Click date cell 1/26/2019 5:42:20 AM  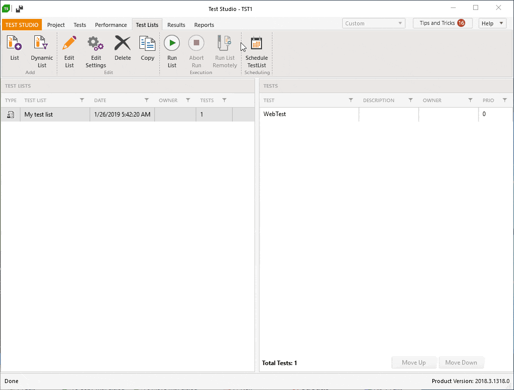[x=122, y=115]
